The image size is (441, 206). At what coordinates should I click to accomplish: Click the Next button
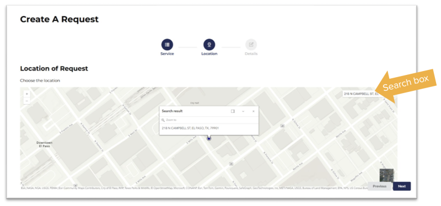coord(402,186)
